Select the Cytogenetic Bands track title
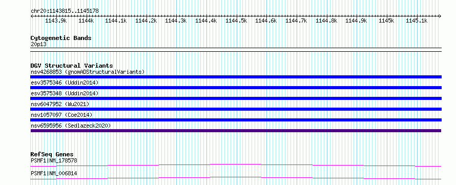The image size is (456, 185). coord(61,38)
